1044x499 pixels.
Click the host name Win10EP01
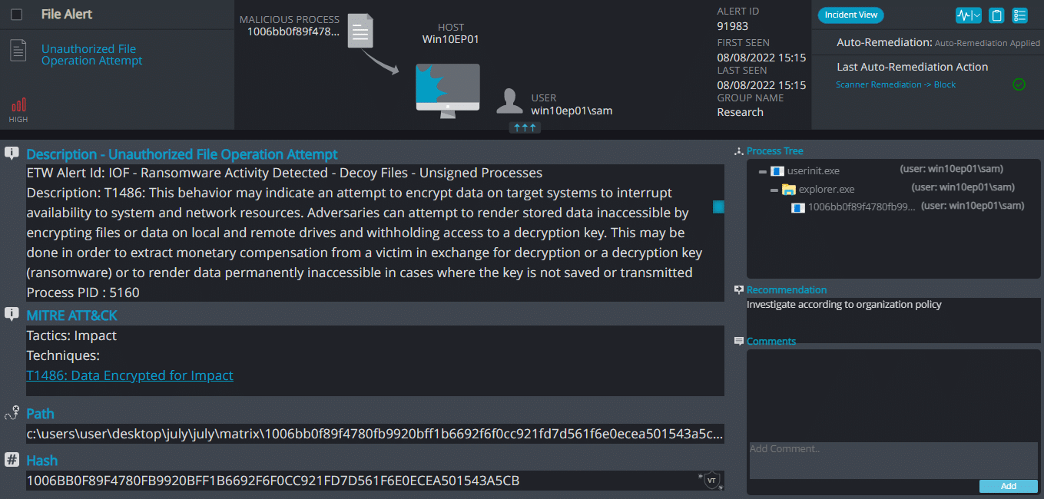click(x=450, y=39)
